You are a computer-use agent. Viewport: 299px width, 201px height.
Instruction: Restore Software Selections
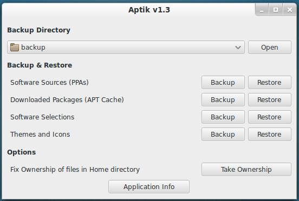click(270, 117)
